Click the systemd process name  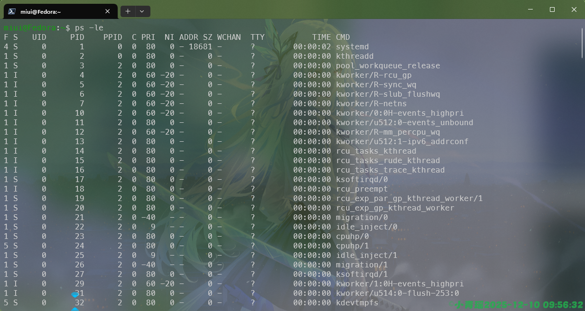point(352,47)
